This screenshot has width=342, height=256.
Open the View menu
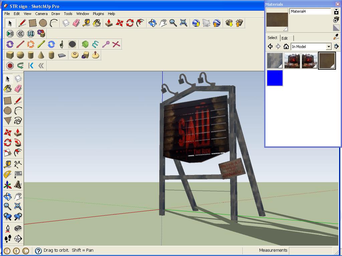click(27, 13)
